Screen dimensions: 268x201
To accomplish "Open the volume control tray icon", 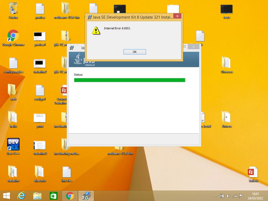I will point(228,196).
